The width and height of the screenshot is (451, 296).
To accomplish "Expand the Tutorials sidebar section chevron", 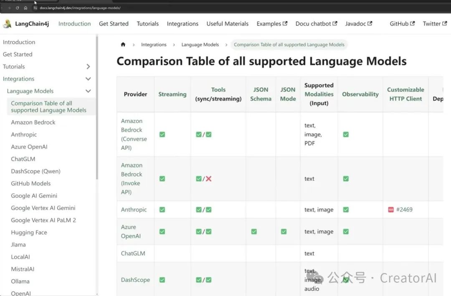I will tap(88, 67).
